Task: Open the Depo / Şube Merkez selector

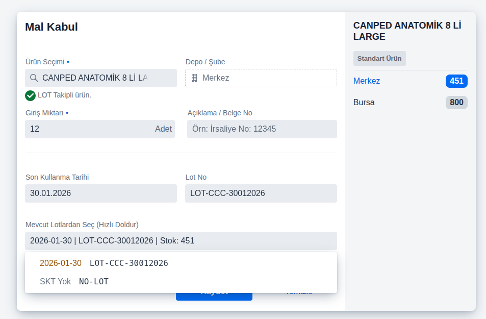Action: click(261, 78)
